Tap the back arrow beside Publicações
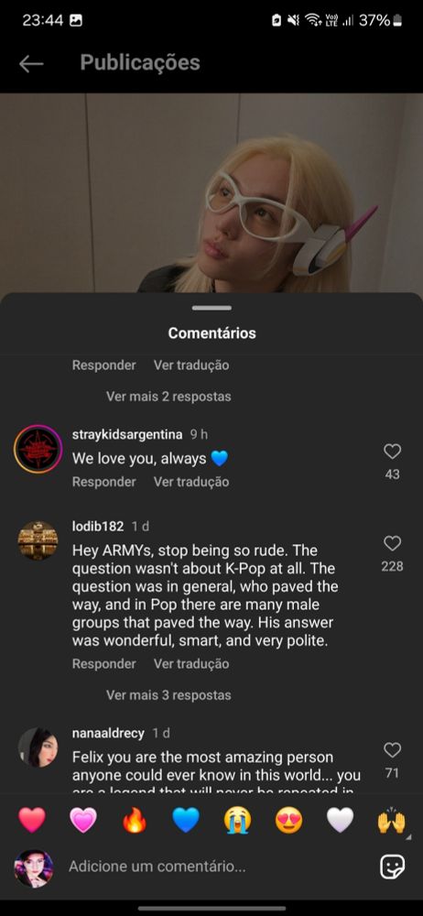This screenshot has height=916, width=423. 31,64
